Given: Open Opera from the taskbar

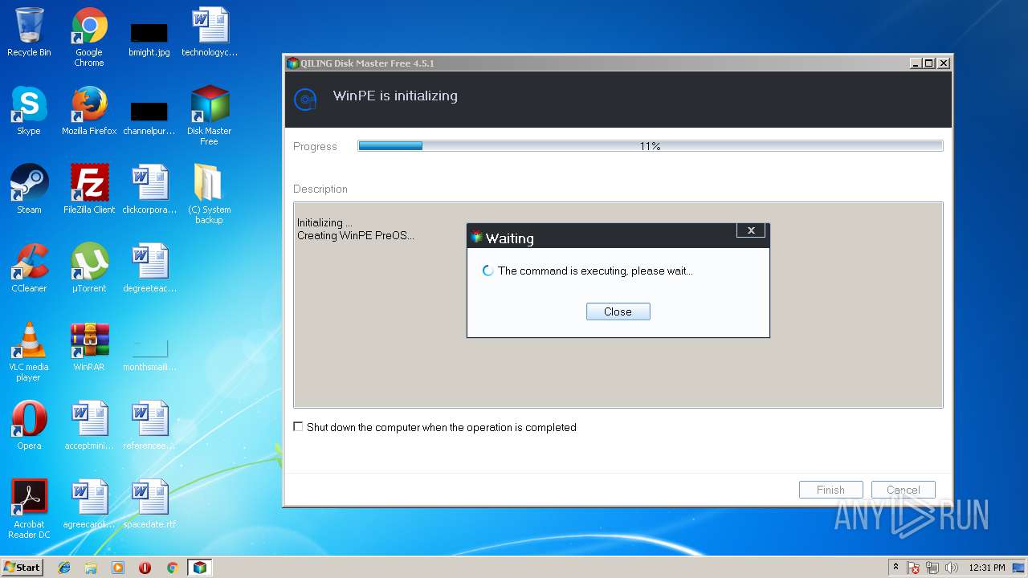Looking at the screenshot, I should [x=145, y=568].
